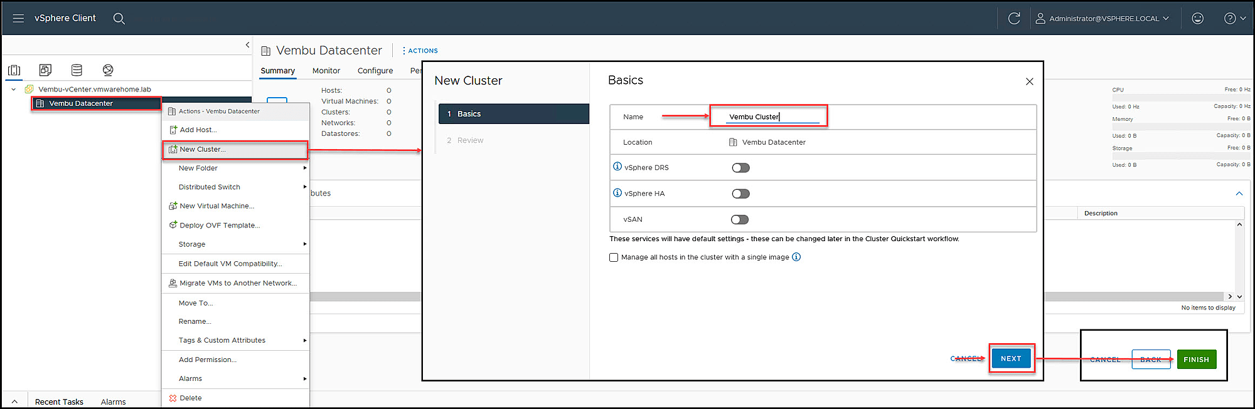Expand the Recent Tasks bottom panel
Image resolution: width=1255 pixels, height=409 pixels.
click(x=14, y=402)
